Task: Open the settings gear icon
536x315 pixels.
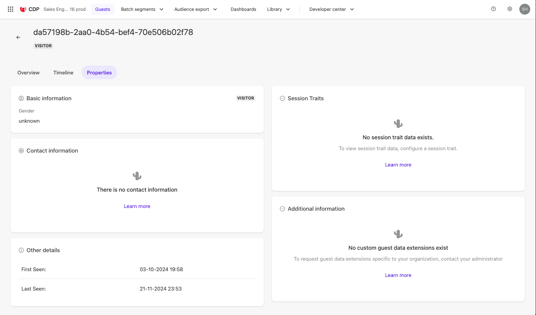Action: 510,9
